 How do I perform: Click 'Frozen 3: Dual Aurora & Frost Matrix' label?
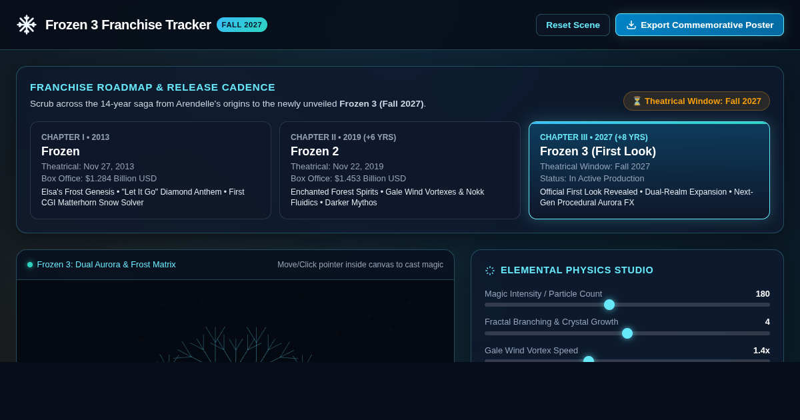coord(107,265)
